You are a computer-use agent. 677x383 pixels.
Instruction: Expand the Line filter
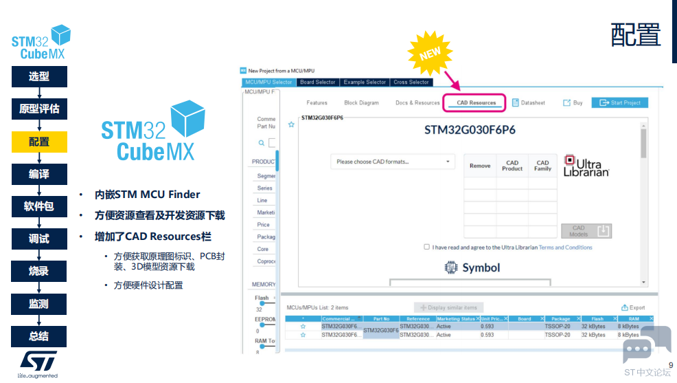[x=262, y=200]
